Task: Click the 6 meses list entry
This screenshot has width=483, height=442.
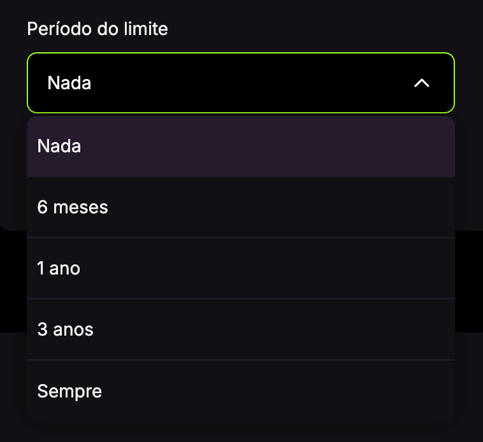Action: tap(241, 208)
